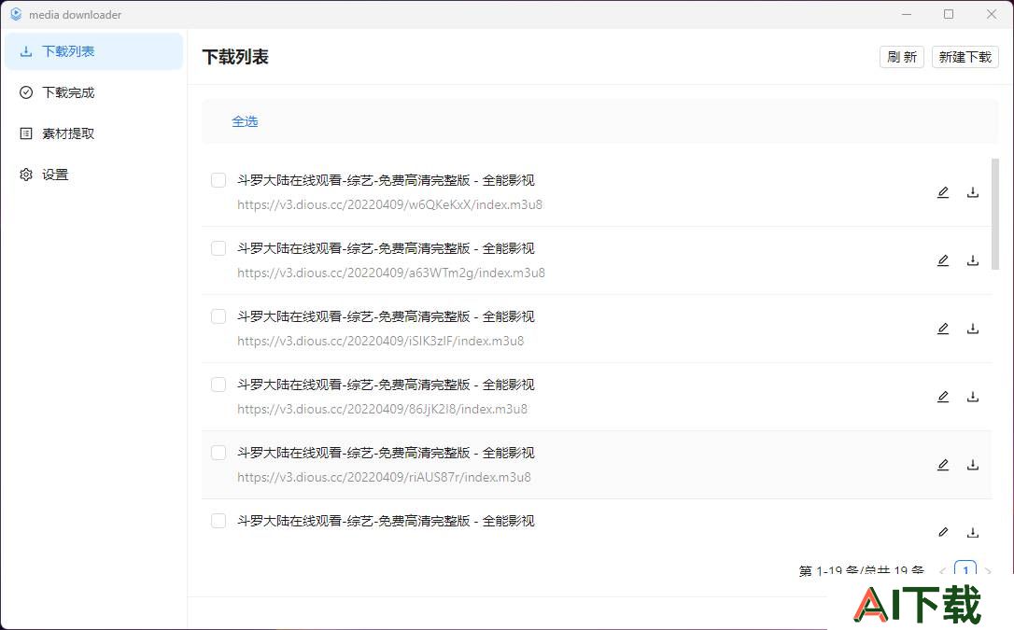Start download for w6QKeKxX entry

[973, 192]
